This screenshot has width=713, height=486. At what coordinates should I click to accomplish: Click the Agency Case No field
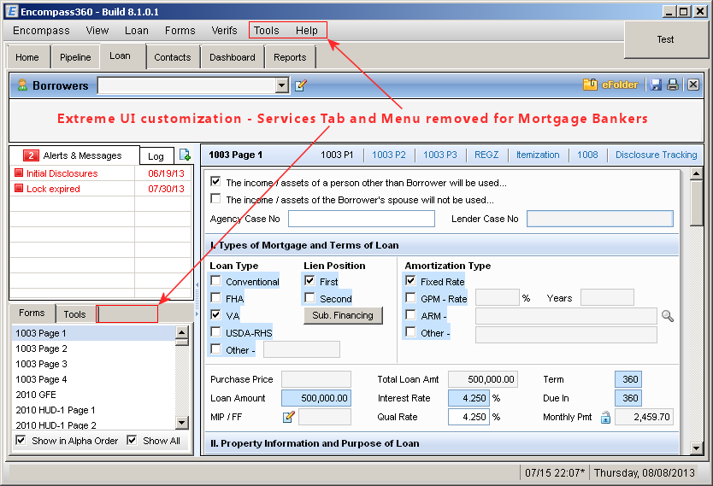[362, 219]
